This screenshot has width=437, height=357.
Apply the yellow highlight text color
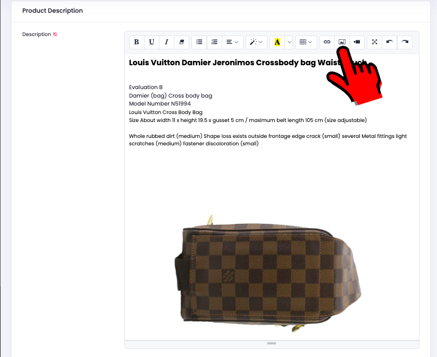click(x=278, y=42)
